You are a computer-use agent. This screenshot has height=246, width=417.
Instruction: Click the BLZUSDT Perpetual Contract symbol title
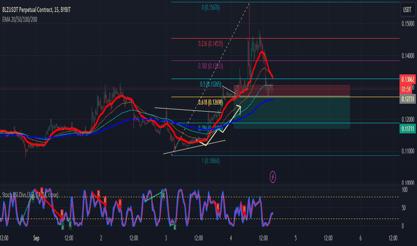(x=36, y=10)
